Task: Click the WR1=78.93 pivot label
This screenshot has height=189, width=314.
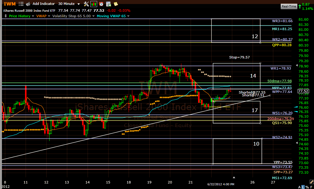Action: [x=281, y=68]
